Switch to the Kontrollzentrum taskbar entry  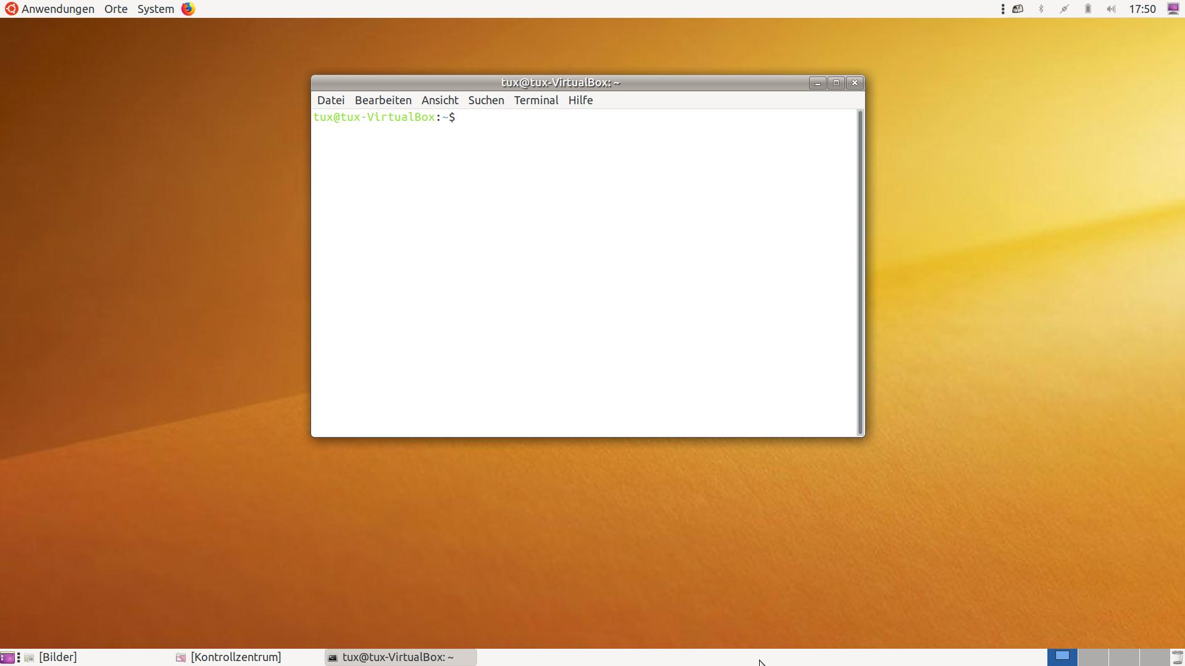coord(235,657)
